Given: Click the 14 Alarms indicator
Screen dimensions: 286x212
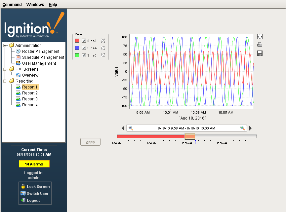Looking at the screenshot, I should [34, 164].
